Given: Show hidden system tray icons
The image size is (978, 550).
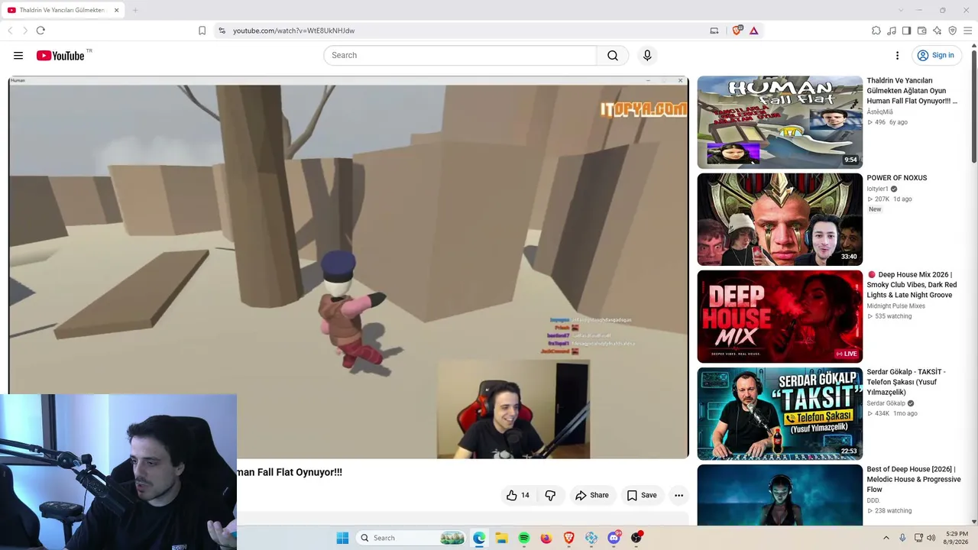Looking at the screenshot, I should 886,538.
